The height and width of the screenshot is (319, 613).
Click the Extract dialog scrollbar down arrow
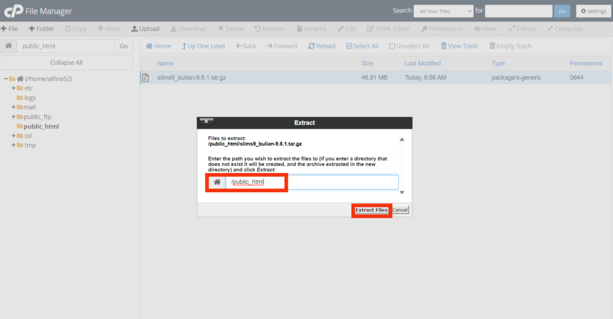402,192
